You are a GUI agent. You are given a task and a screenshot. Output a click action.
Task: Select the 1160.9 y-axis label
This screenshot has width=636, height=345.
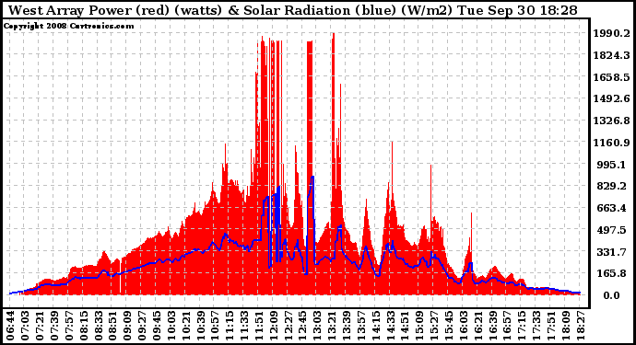pos(612,143)
